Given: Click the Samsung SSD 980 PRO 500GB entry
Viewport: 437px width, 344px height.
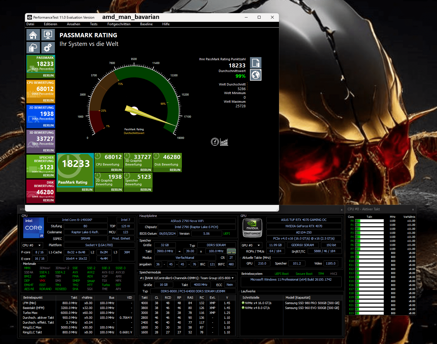Looking at the screenshot, I should (312, 303).
